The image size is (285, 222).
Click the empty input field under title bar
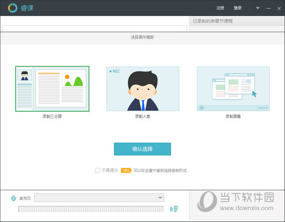[x=95, y=29]
